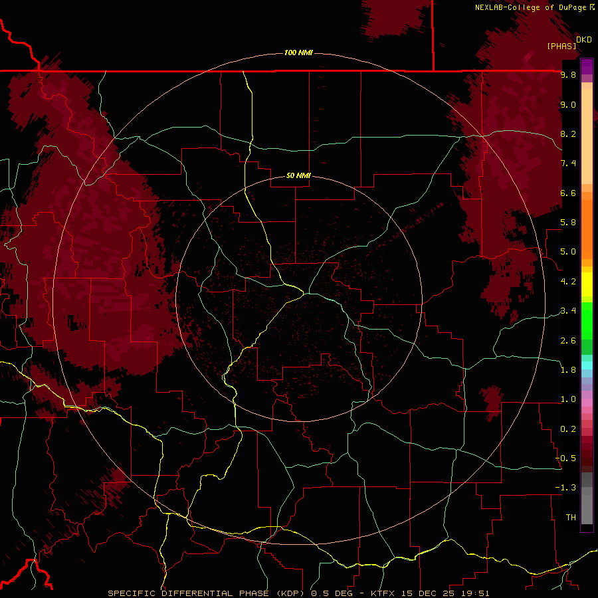Click the [PHAS] units label
This screenshot has width=598, height=598.
(561, 46)
